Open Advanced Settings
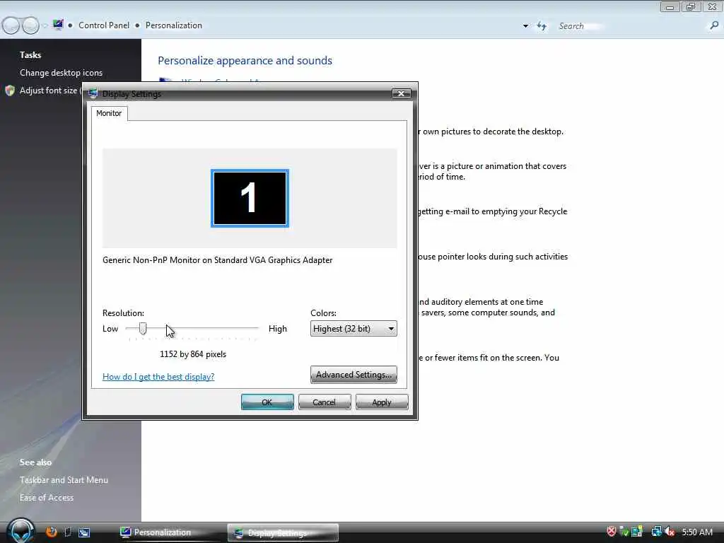Viewport: 724px width, 543px height. [x=354, y=375]
